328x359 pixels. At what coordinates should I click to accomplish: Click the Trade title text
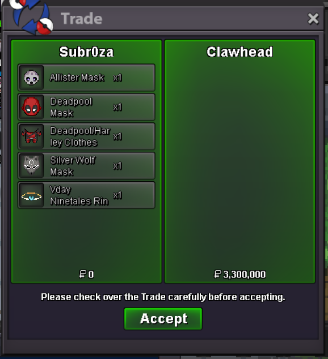point(81,19)
